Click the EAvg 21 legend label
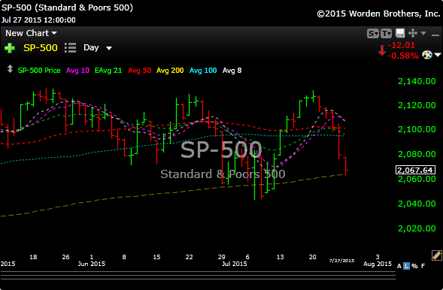 [x=108, y=71]
